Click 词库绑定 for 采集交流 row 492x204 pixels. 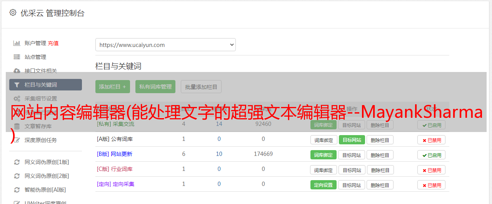(x=324, y=125)
